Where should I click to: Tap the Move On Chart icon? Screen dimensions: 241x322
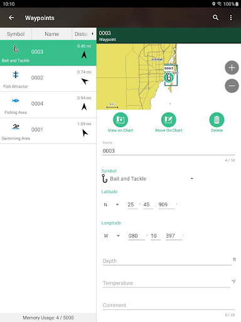[169, 119]
